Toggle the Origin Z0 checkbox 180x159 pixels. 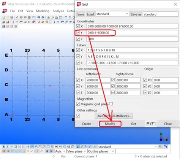[x=145, y=92]
